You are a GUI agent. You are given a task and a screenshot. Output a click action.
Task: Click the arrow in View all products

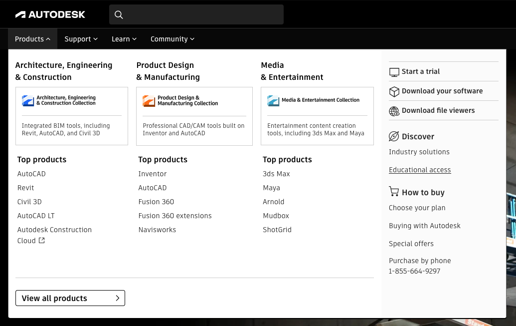point(118,298)
